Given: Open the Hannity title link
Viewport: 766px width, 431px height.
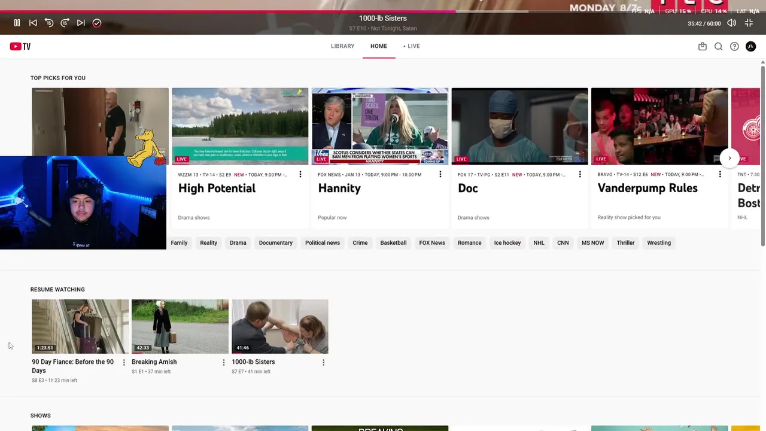Looking at the screenshot, I should pyautogui.click(x=339, y=189).
